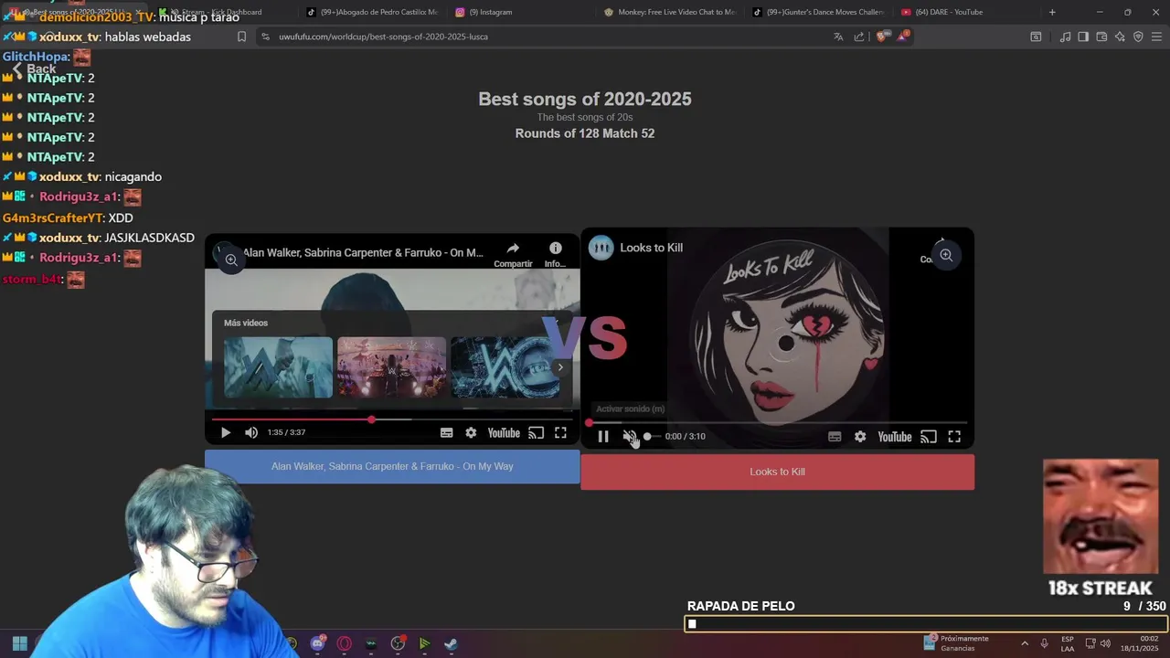1170x658 pixels.
Task: Open Opera GX from the taskbar
Action: 344,643
